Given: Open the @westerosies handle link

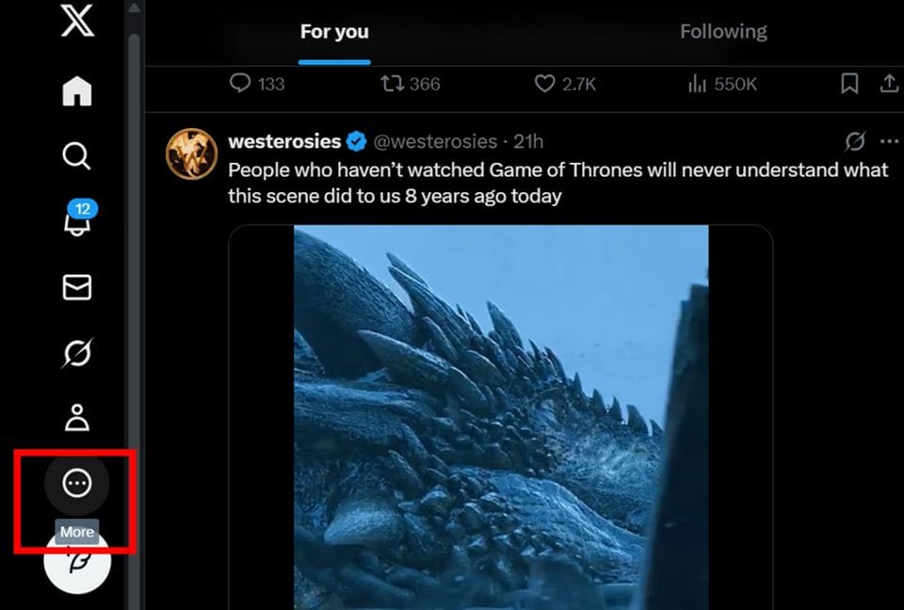Looking at the screenshot, I should (435, 141).
